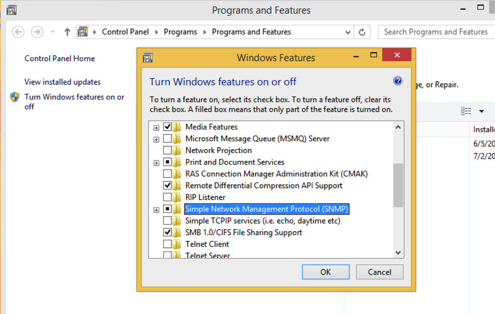
Task: Go up one folder level
Action: pos(67,32)
